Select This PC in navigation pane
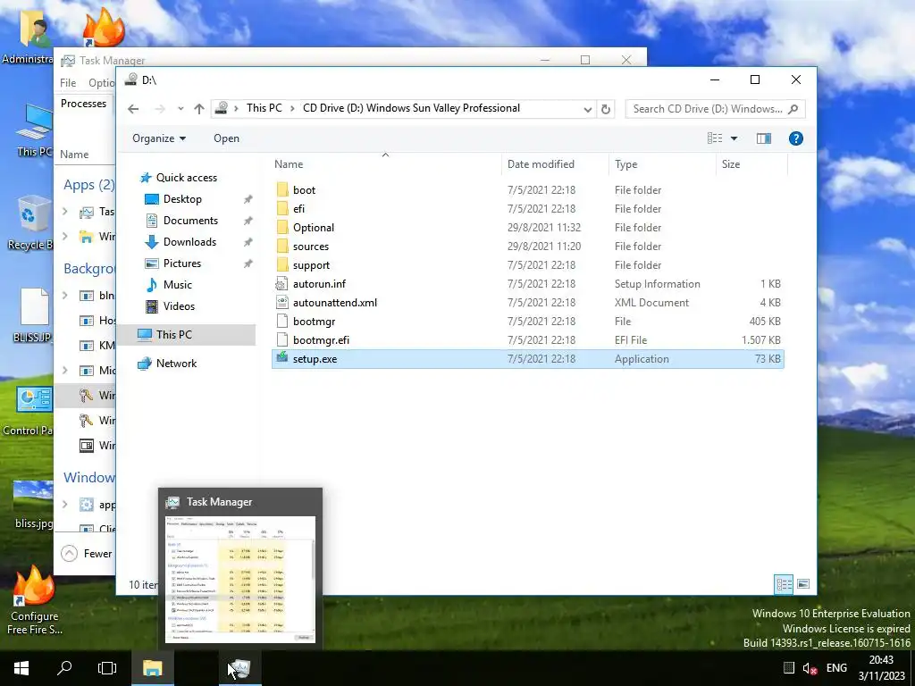Image resolution: width=915 pixels, height=686 pixels. 173,335
